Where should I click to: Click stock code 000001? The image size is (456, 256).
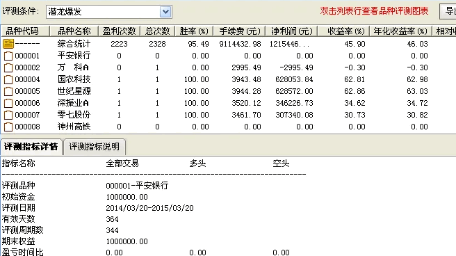[x=27, y=56]
